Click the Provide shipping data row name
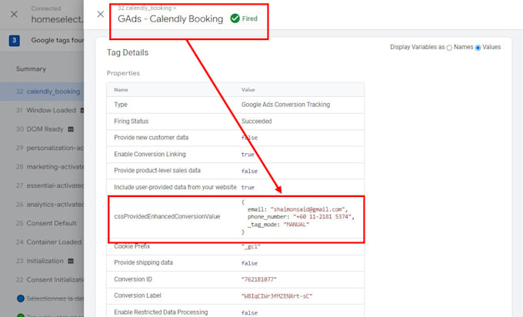 tap(143, 262)
